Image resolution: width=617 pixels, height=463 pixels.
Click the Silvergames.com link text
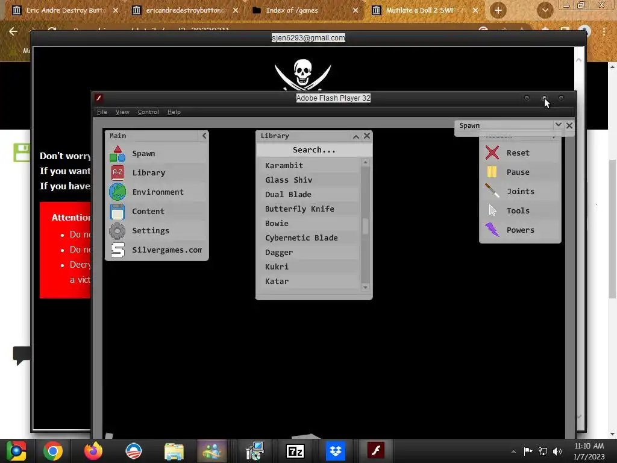[x=167, y=250]
